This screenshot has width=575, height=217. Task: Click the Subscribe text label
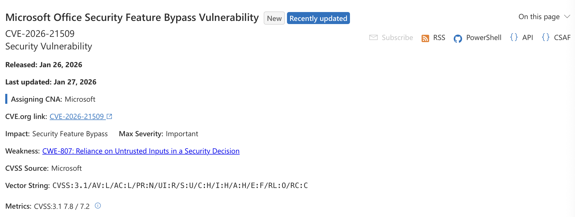397,38
